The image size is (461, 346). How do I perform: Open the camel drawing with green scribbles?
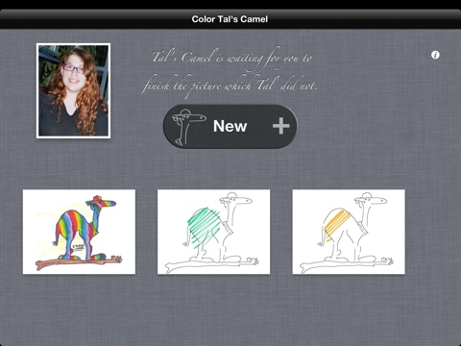213,232
